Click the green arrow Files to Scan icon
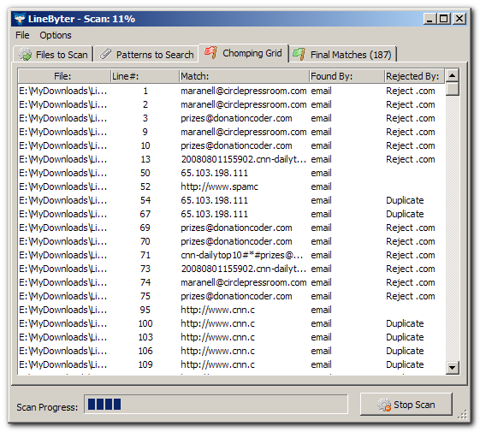This screenshot has height=432, width=480. click(25, 55)
